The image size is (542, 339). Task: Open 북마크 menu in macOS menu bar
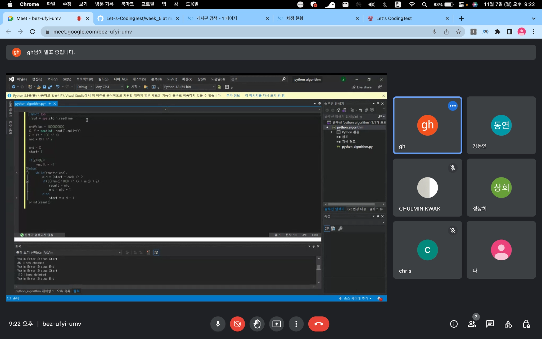point(127,4)
